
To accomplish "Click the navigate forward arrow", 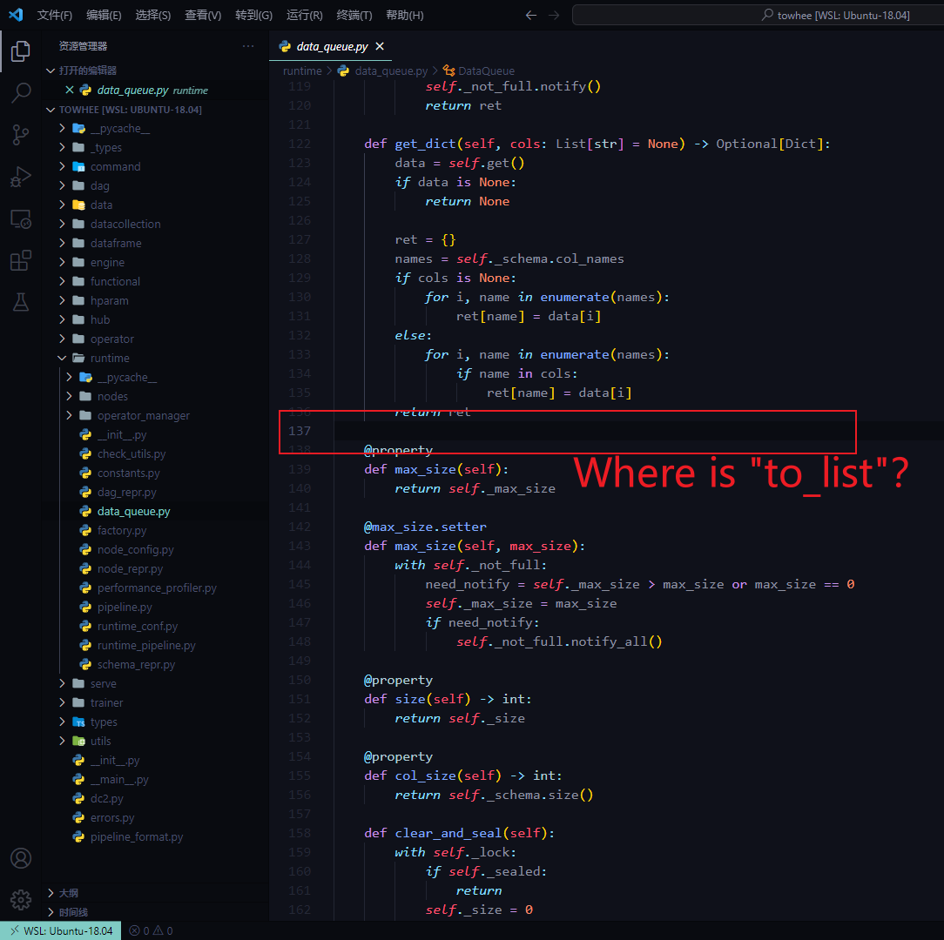I will [554, 15].
